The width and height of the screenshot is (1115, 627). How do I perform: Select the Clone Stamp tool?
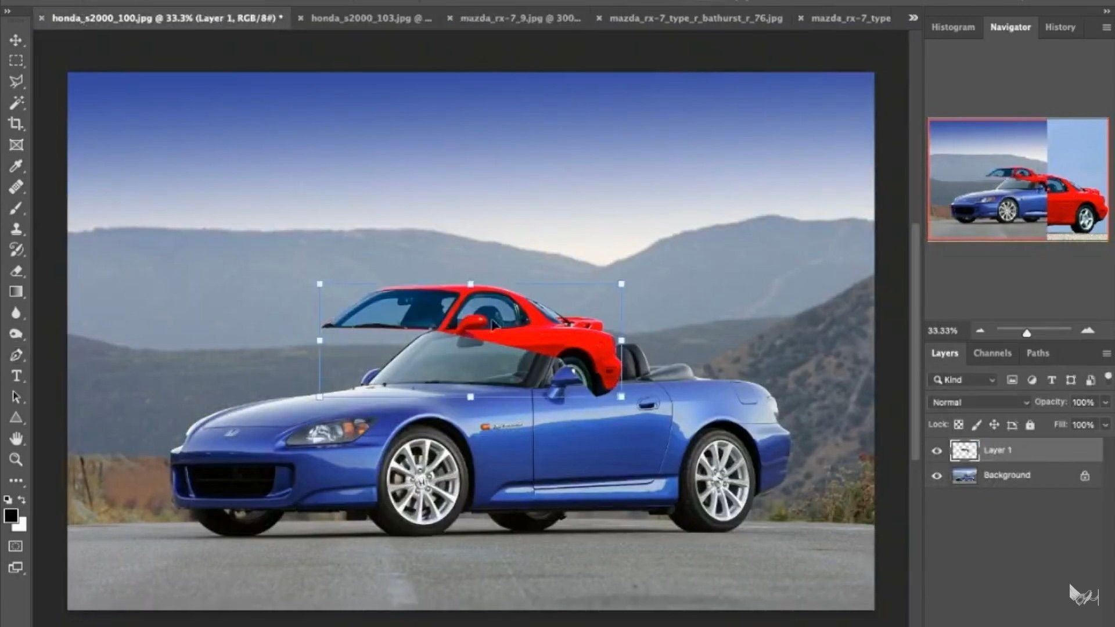coord(16,229)
